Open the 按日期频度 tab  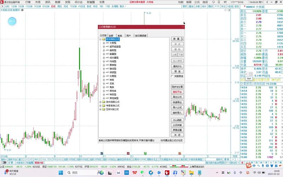141,36
